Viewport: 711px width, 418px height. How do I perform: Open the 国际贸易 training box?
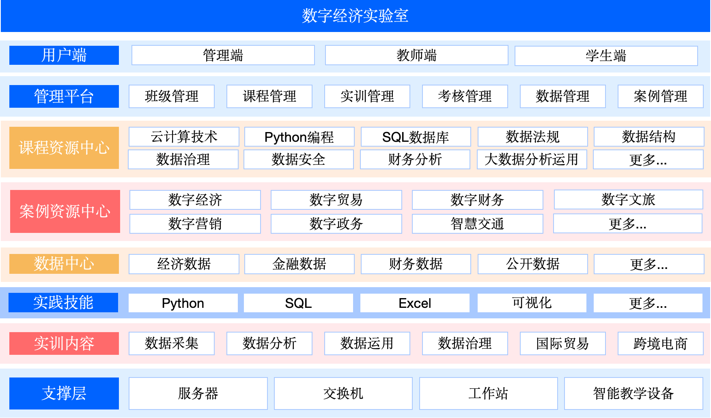(563, 343)
